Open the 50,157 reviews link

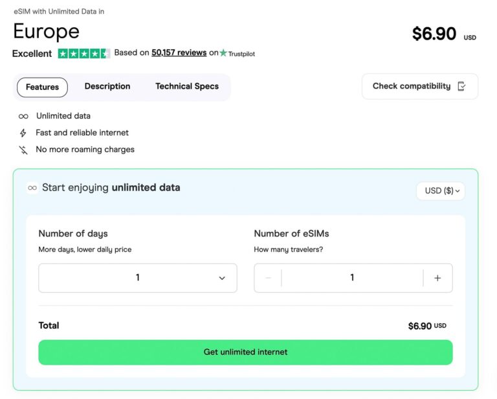[x=179, y=53]
